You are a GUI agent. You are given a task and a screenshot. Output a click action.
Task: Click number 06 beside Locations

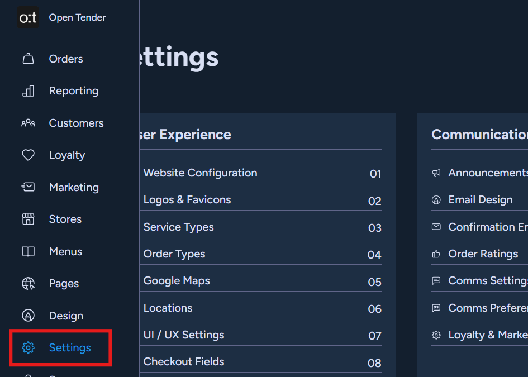[375, 309]
